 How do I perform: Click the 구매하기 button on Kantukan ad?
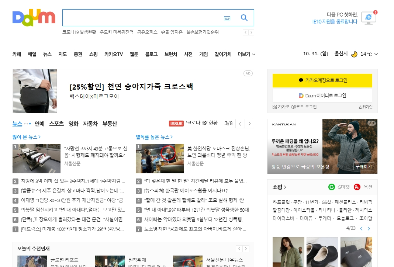coord(364,167)
